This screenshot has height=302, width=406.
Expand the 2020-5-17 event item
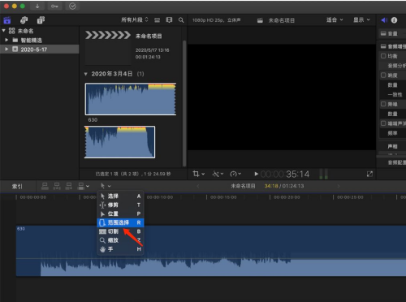(x=6, y=50)
